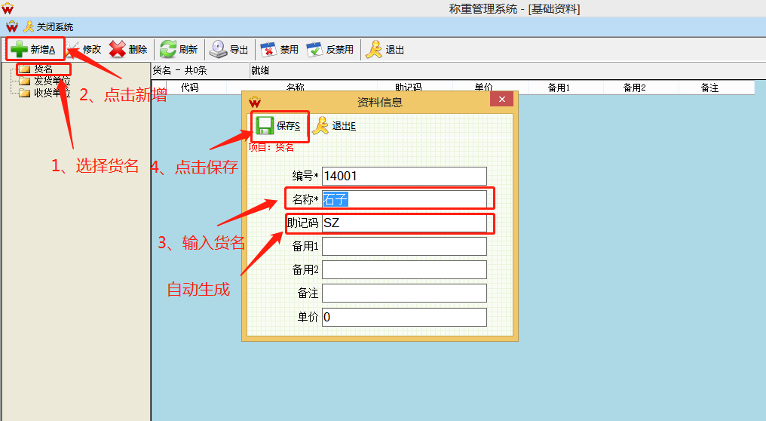Viewport: 766px width, 421px height.
Task: Click the red X 删除 (Delete) icon
Action: pyautogui.click(x=118, y=50)
